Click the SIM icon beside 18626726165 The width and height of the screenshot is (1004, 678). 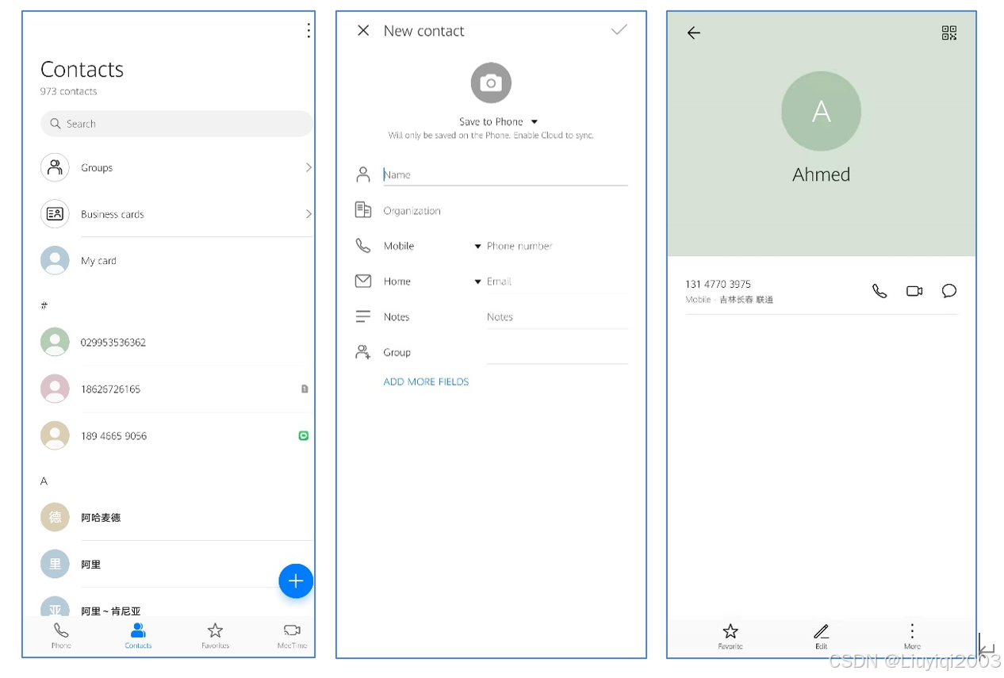305,389
